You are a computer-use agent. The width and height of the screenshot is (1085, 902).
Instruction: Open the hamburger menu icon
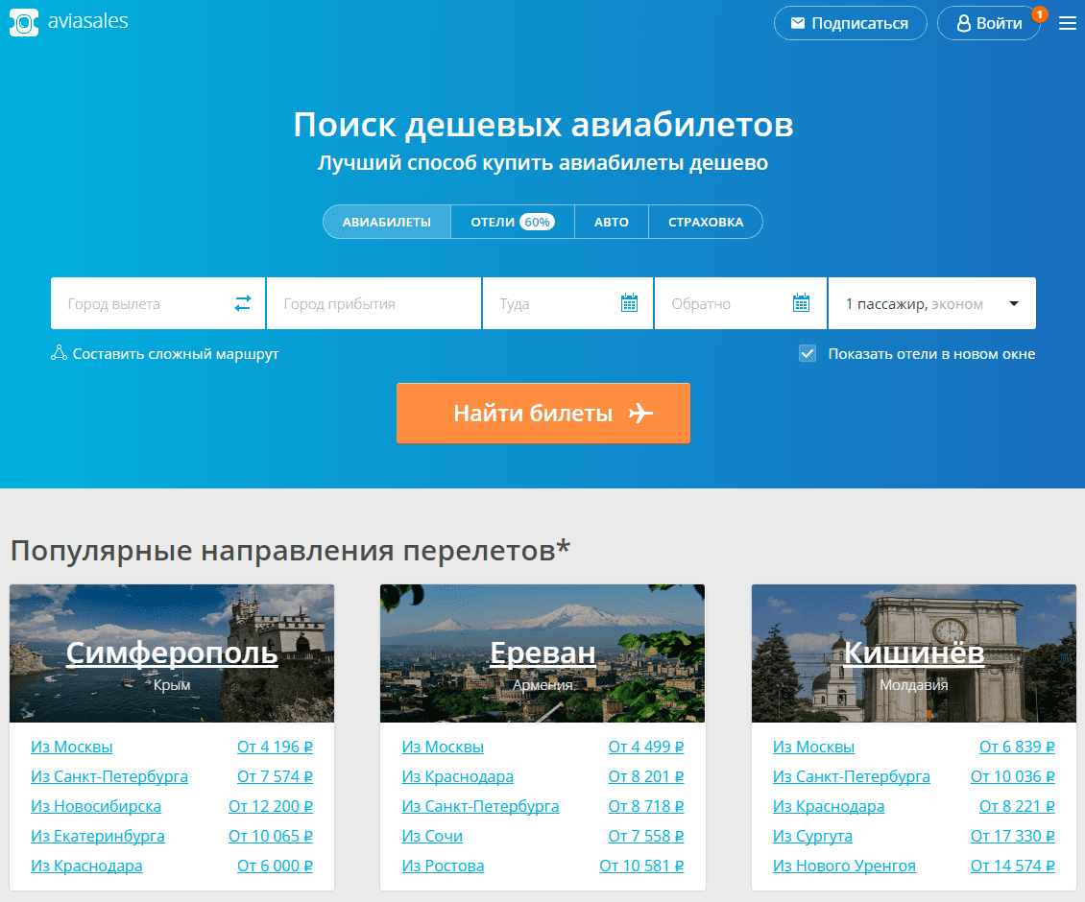[1067, 24]
